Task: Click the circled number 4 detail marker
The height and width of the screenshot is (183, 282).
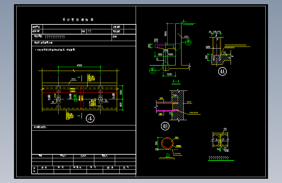Action: (x=90, y=118)
